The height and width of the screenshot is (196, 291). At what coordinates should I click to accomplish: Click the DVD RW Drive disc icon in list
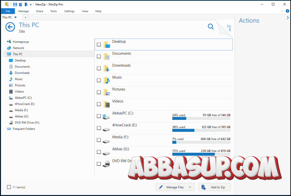107,164
